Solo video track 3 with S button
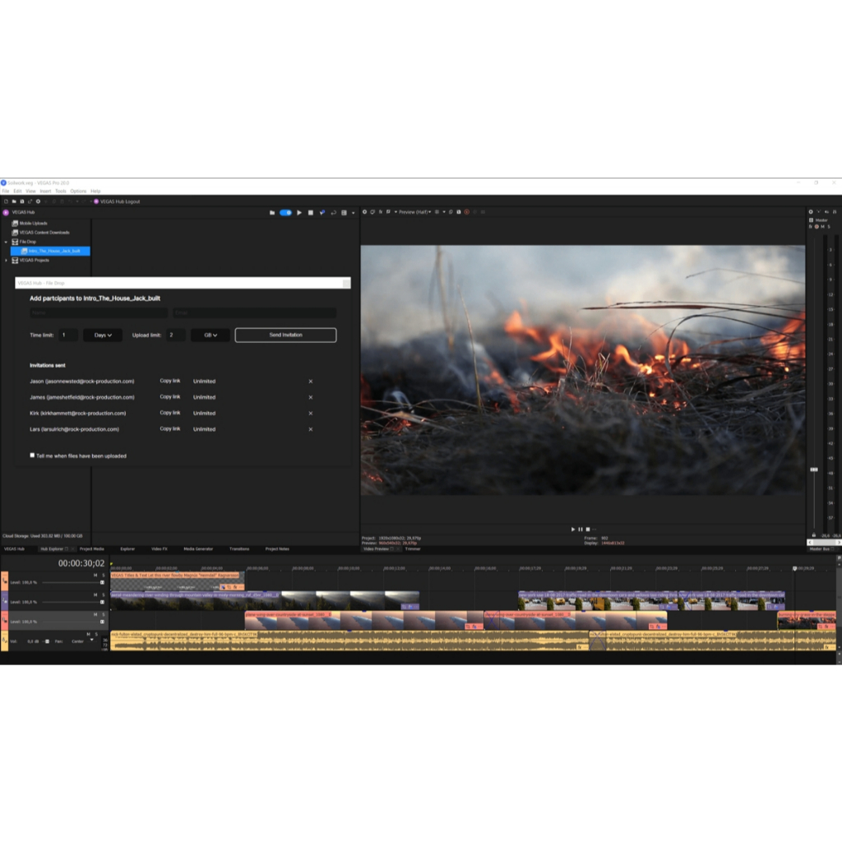The image size is (842, 842). tap(103, 614)
